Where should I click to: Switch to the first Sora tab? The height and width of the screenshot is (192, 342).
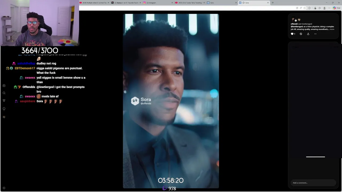click(x=222, y=3)
